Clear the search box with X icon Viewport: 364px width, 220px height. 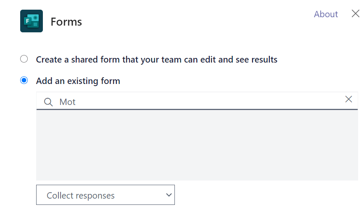348,99
